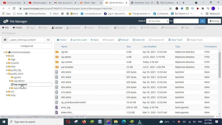Focus the search text field
This screenshot has width=222, height=125.
tap(186, 21)
